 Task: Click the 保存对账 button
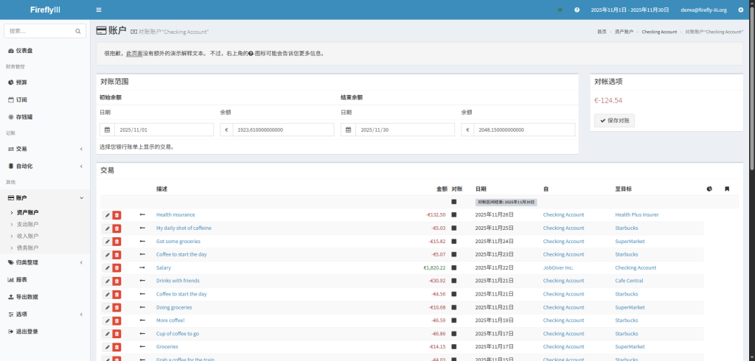coord(614,121)
